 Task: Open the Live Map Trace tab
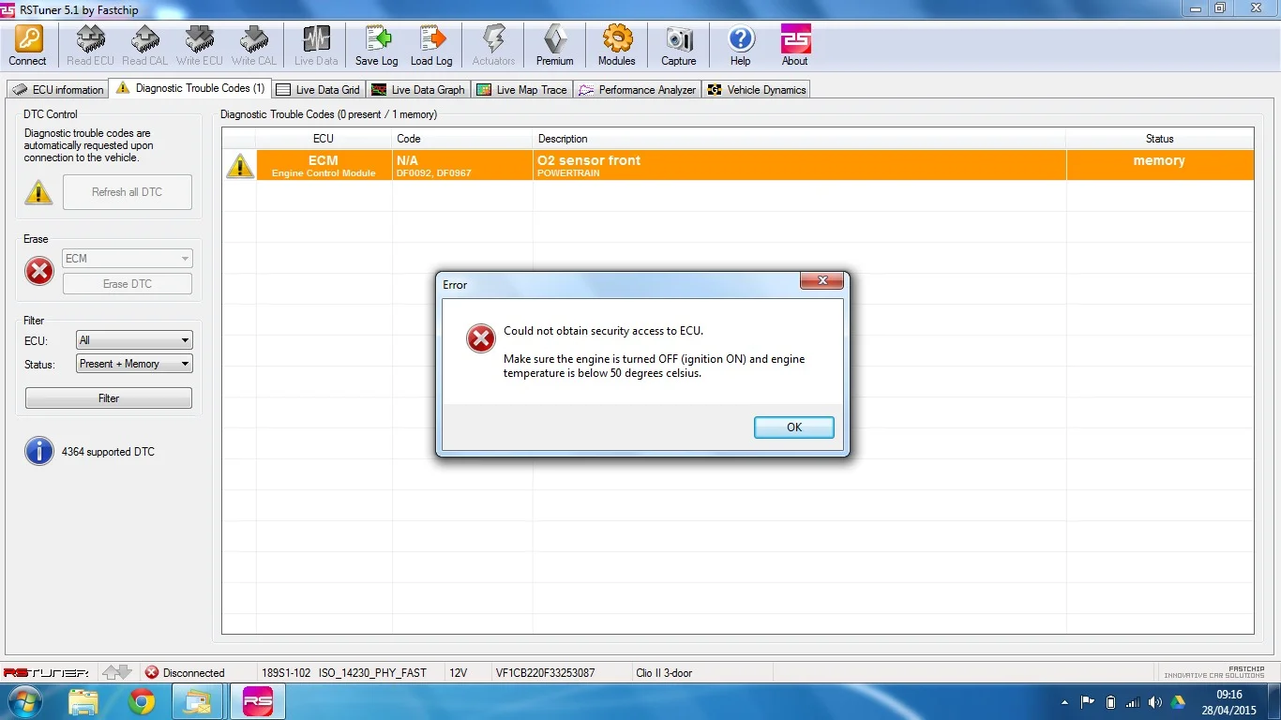(x=522, y=90)
